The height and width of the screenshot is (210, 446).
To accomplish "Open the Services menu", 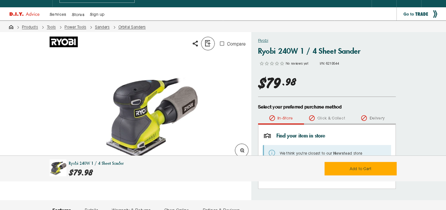I will coord(58,14).
